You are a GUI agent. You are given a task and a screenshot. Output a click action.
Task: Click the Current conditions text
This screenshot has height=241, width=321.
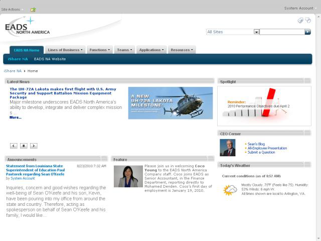click(251, 176)
